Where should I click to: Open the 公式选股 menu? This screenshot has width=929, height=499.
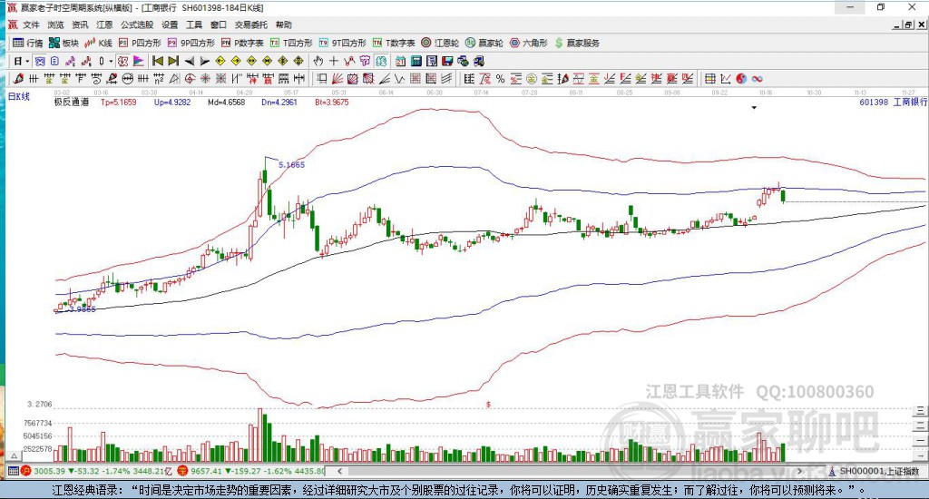coord(137,24)
